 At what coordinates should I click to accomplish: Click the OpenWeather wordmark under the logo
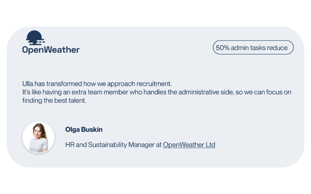click(x=51, y=50)
